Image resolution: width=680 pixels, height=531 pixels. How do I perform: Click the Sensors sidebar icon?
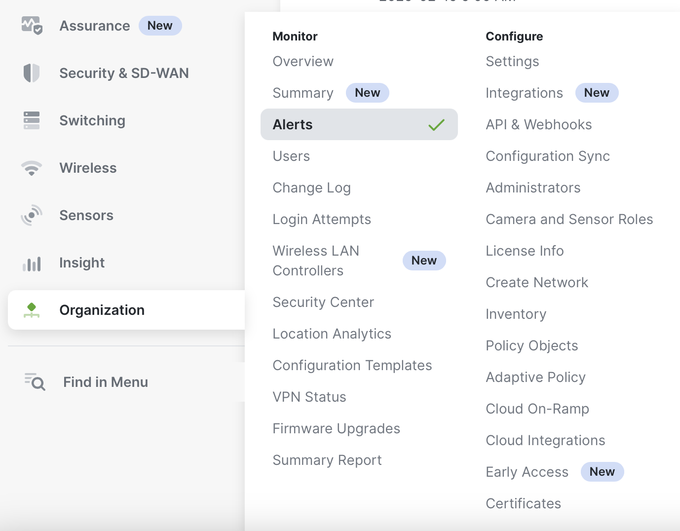[32, 215]
